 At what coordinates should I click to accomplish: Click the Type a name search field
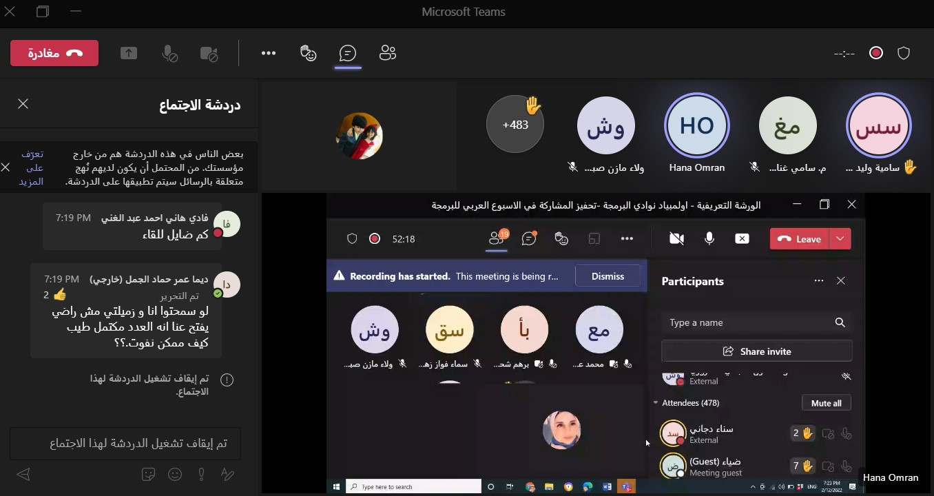tap(756, 322)
